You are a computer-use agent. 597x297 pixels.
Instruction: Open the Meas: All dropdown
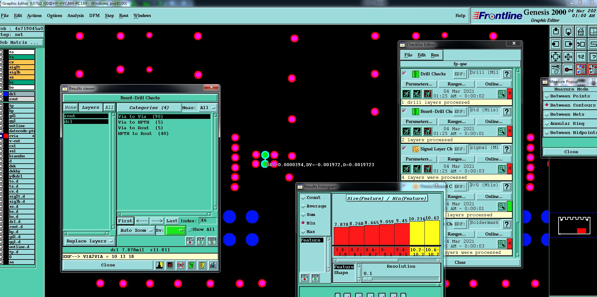point(207,108)
